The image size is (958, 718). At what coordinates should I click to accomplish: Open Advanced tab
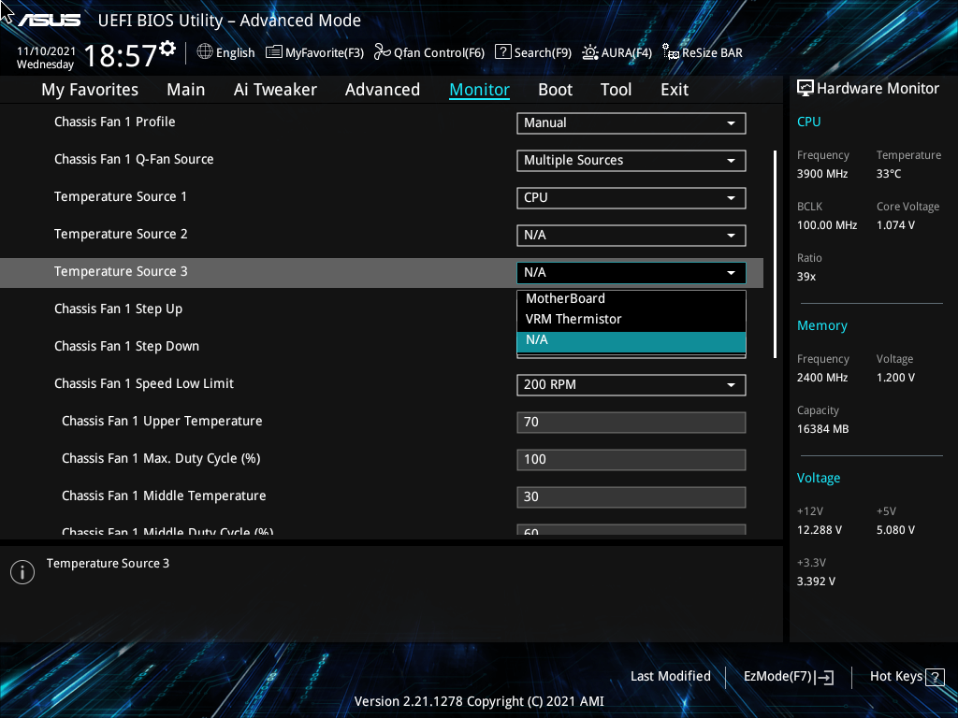(x=383, y=90)
